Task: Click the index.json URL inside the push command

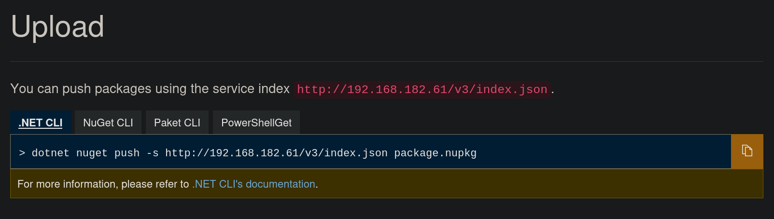Action: pyautogui.click(x=276, y=153)
